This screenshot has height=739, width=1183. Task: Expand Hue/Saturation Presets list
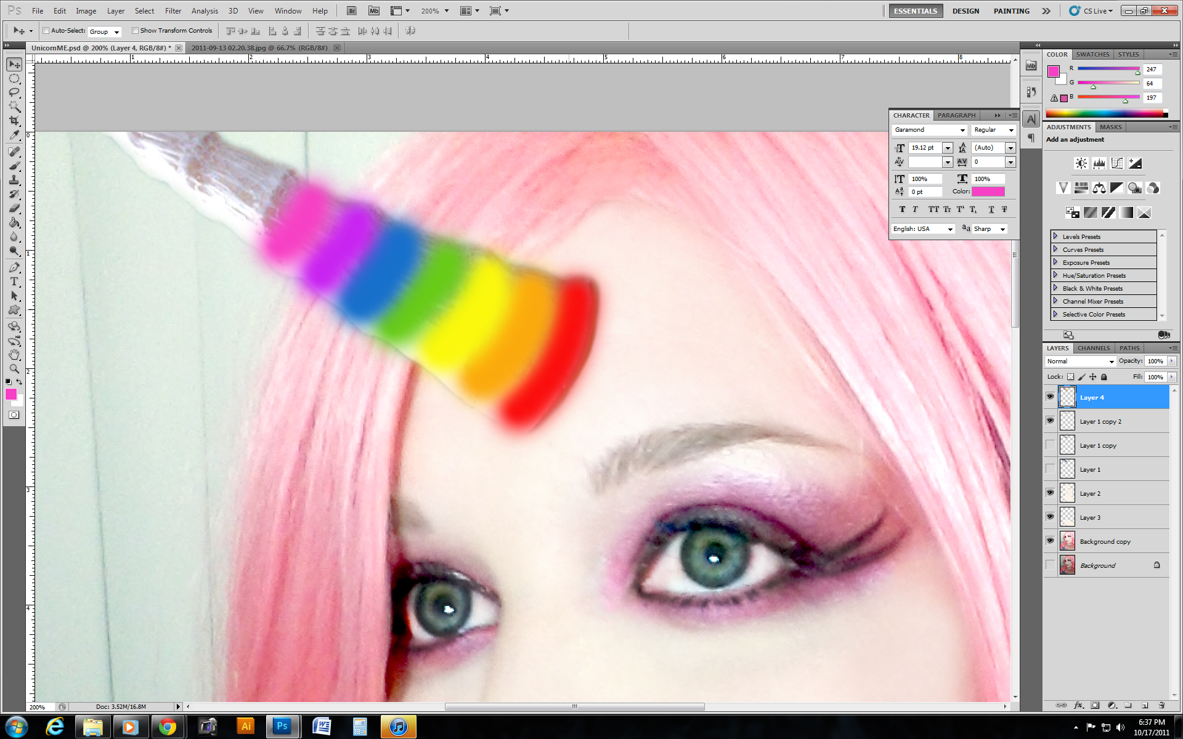click(x=1055, y=275)
